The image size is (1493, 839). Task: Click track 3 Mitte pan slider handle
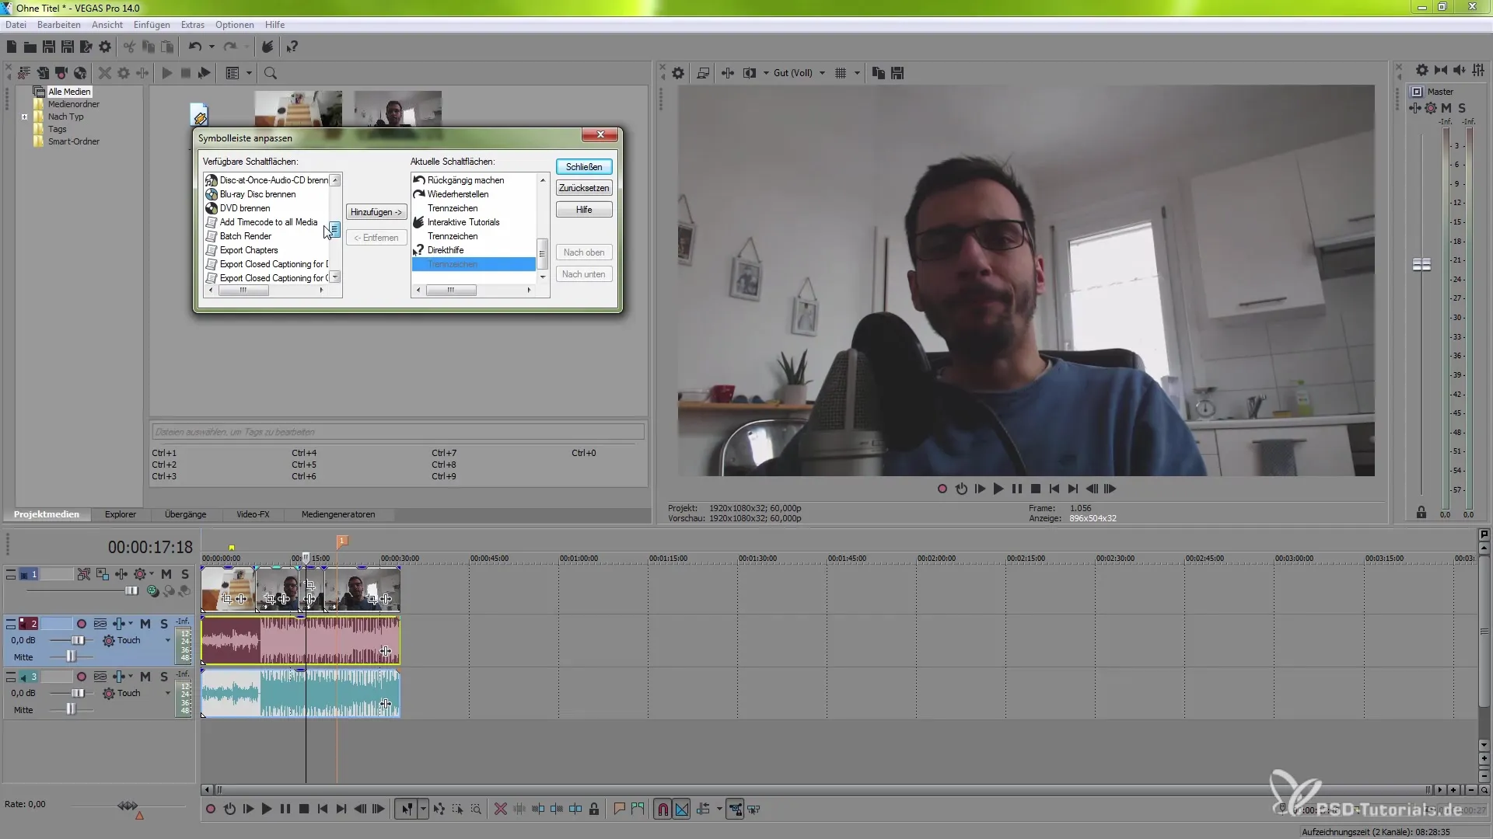(x=71, y=709)
